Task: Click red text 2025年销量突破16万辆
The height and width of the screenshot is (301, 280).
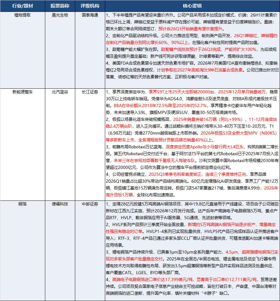Action: point(195,119)
